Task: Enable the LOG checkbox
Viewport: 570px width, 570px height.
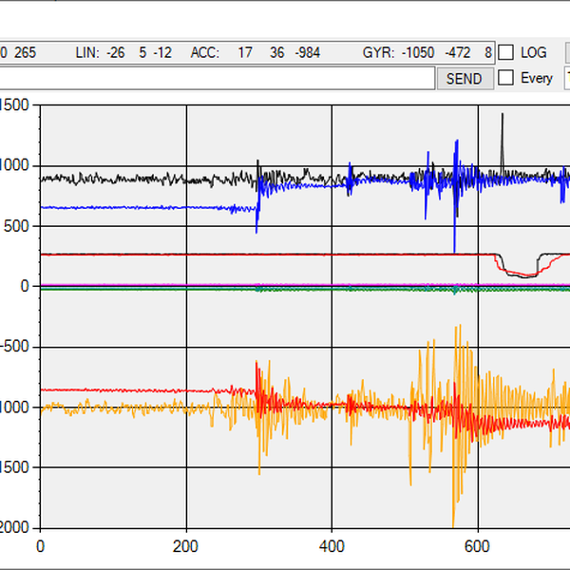Action: (507, 53)
